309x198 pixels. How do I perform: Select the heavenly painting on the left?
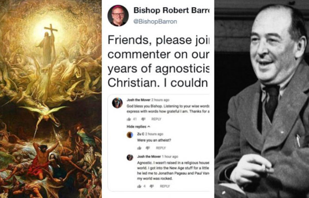[x=51, y=99]
